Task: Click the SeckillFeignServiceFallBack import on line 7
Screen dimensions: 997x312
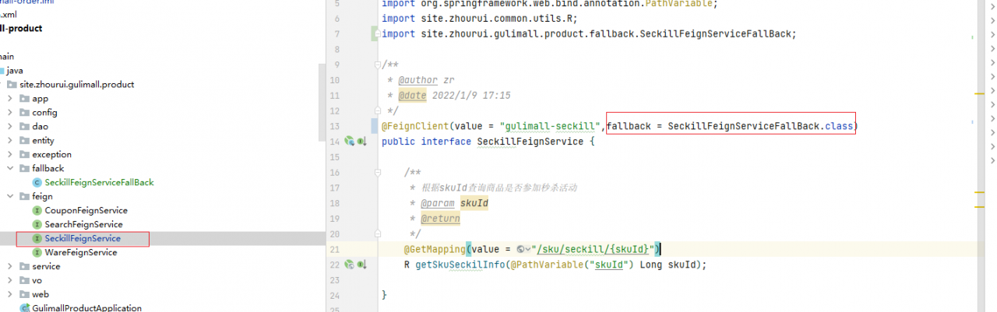Action: (589, 33)
